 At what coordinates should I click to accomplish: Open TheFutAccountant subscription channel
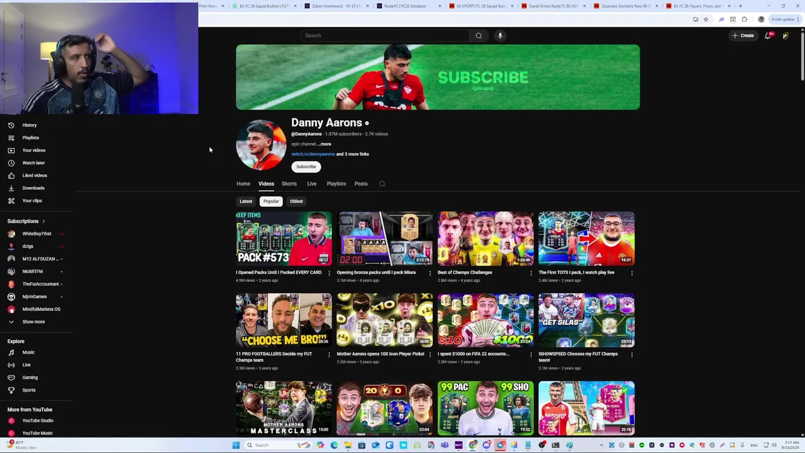[40, 284]
